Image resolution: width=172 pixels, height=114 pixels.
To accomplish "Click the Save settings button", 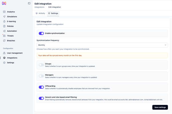I will 160,107.
